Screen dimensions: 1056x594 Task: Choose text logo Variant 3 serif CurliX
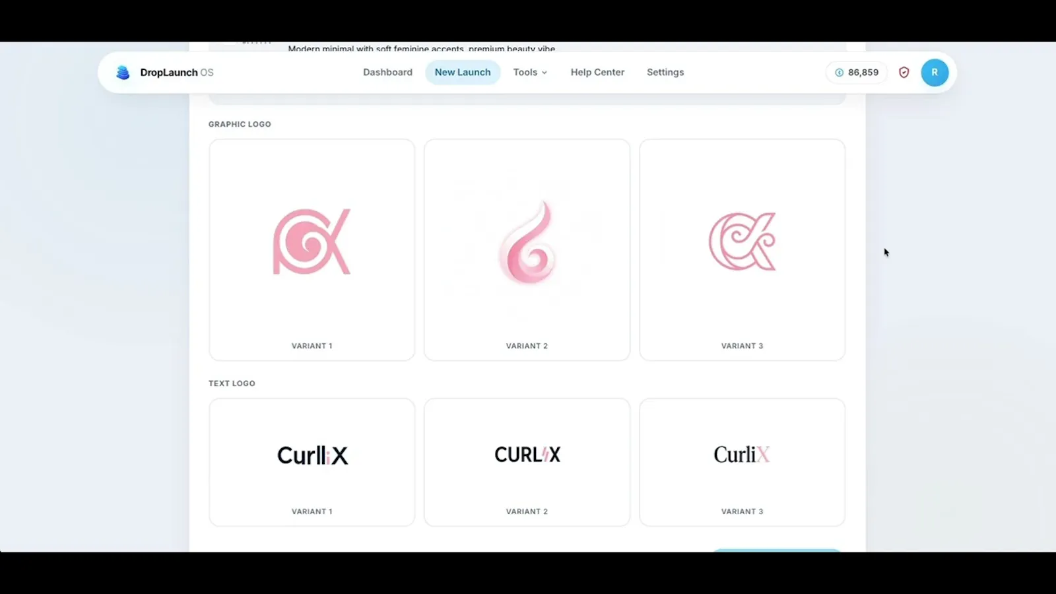(x=742, y=462)
